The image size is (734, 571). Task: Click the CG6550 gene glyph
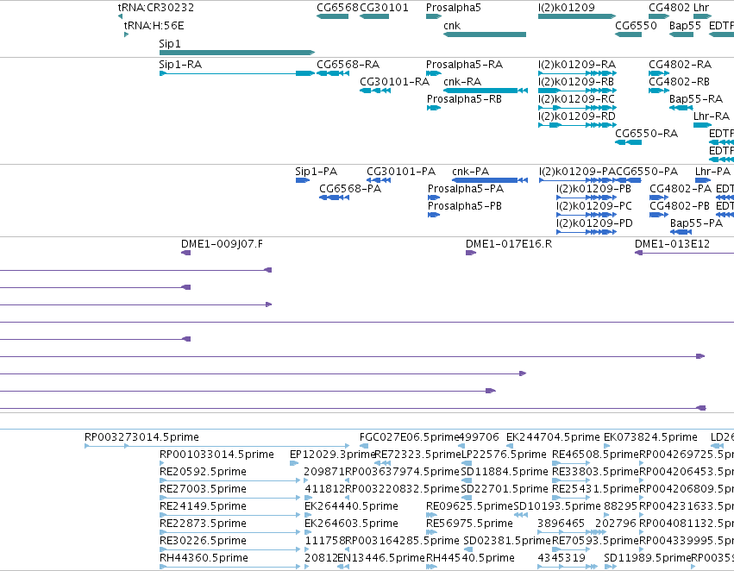click(x=628, y=35)
